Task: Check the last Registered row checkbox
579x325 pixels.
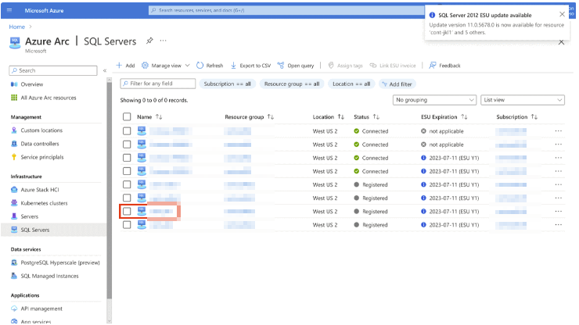Action: [x=127, y=225]
